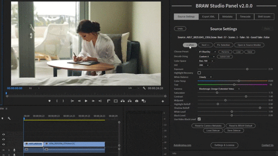Click Fix Selection

pos(223,45)
